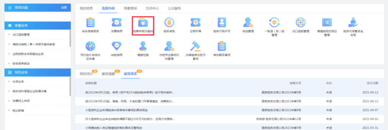This screenshot has height=130, width=388.
Task: Switch to 公众服务 tab
Action: (174, 8)
